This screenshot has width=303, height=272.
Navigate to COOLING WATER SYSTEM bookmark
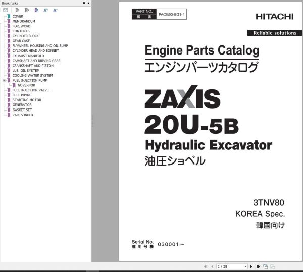coord(32,75)
